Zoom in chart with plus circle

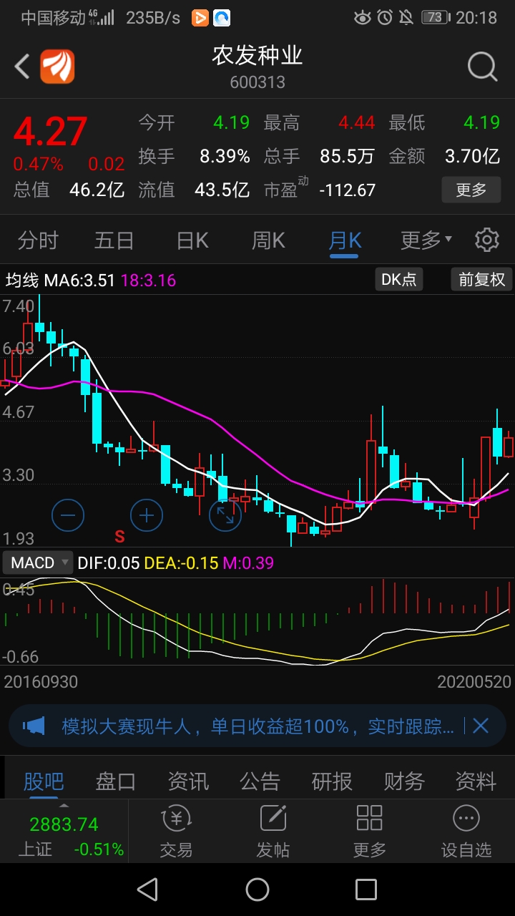point(147,515)
